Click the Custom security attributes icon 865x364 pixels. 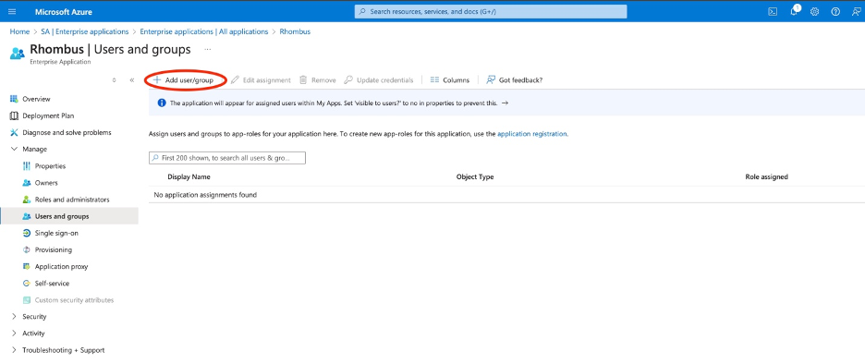point(27,300)
